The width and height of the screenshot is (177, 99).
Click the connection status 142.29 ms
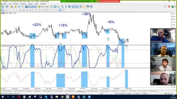[169, 94]
